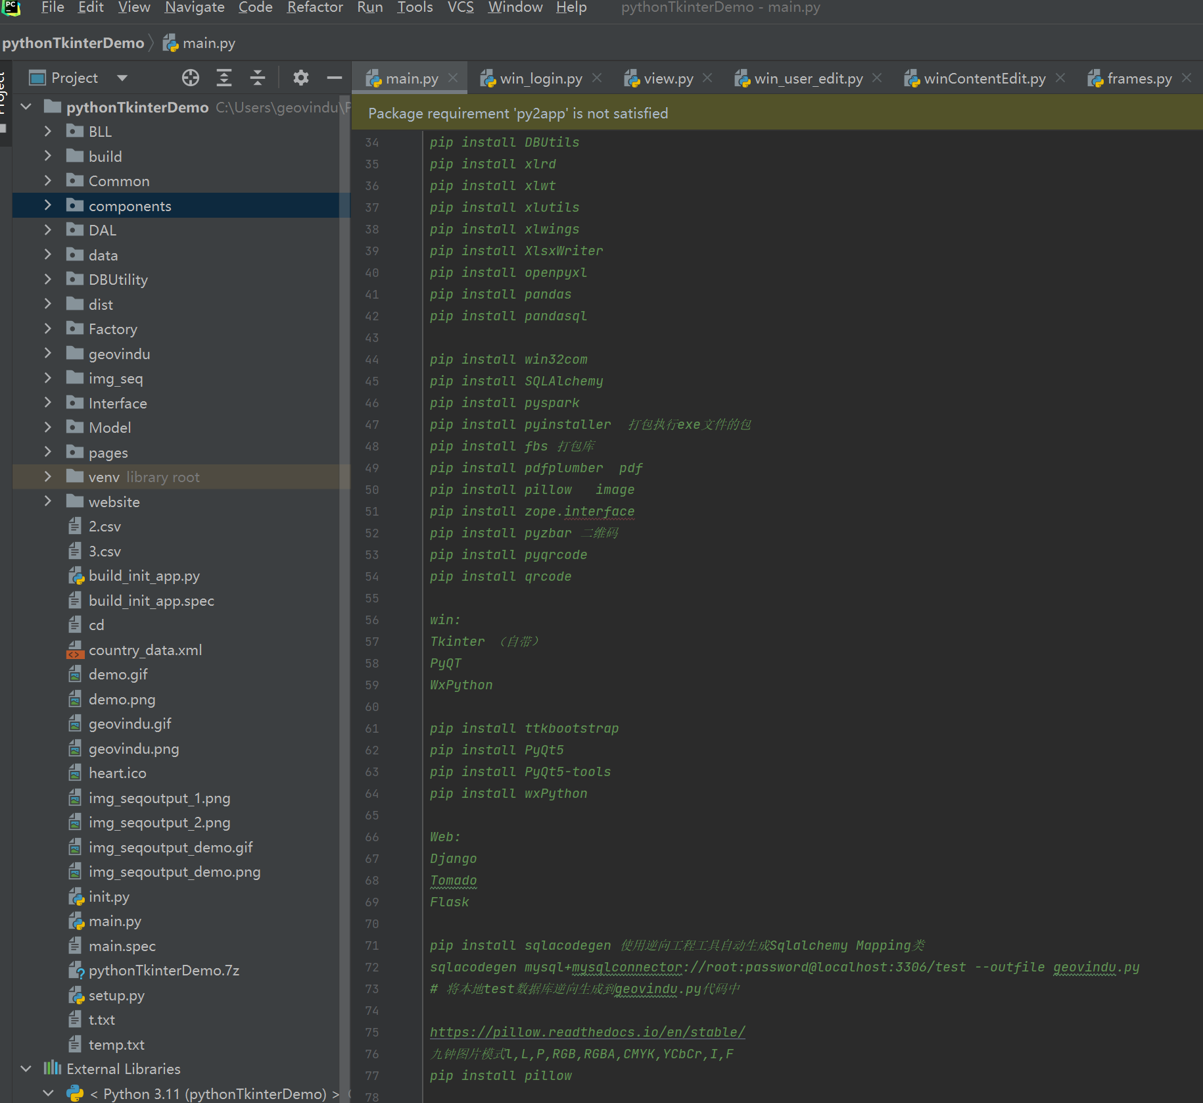Switch to the winContentEdit.py tab
The width and height of the screenshot is (1203, 1103).
point(984,79)
